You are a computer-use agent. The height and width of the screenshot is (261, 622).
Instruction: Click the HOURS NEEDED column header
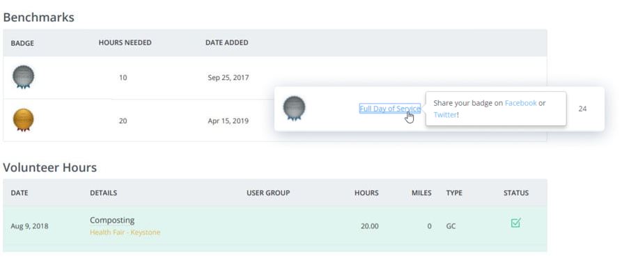(x=125, y=42)
